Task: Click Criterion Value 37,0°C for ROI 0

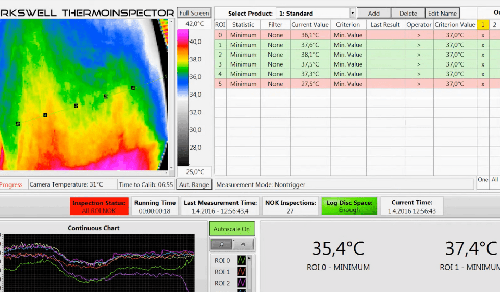Action: pos(455,35)
